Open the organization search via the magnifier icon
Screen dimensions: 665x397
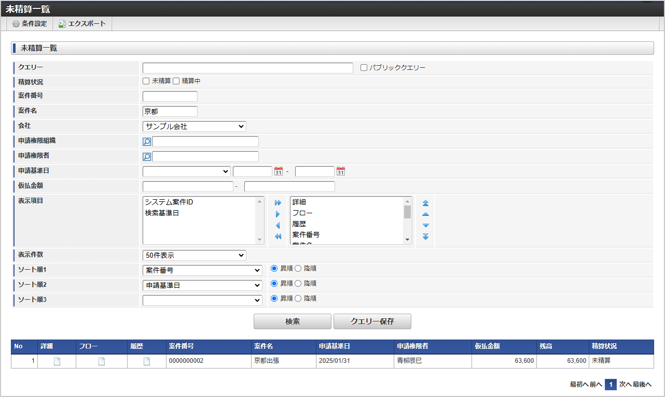(x=146, y=141)
